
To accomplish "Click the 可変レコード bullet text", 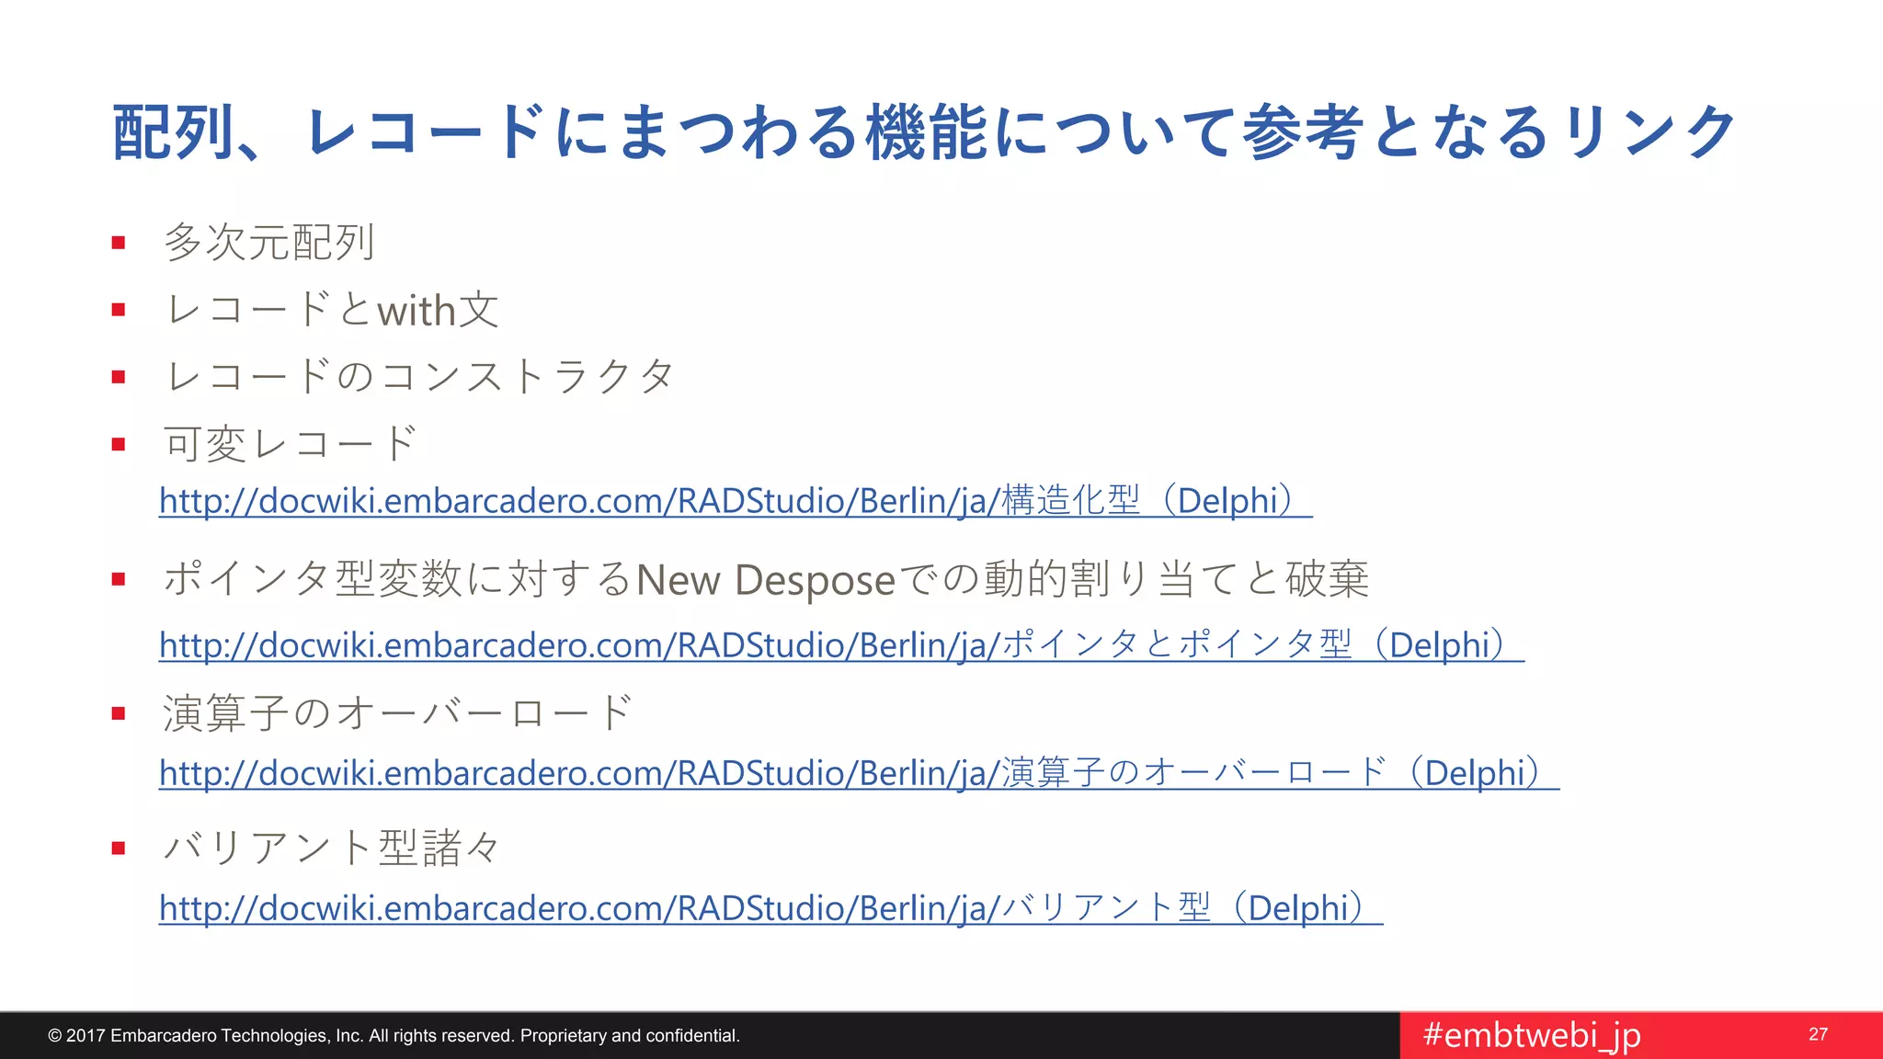I will [x=290, y=444].
